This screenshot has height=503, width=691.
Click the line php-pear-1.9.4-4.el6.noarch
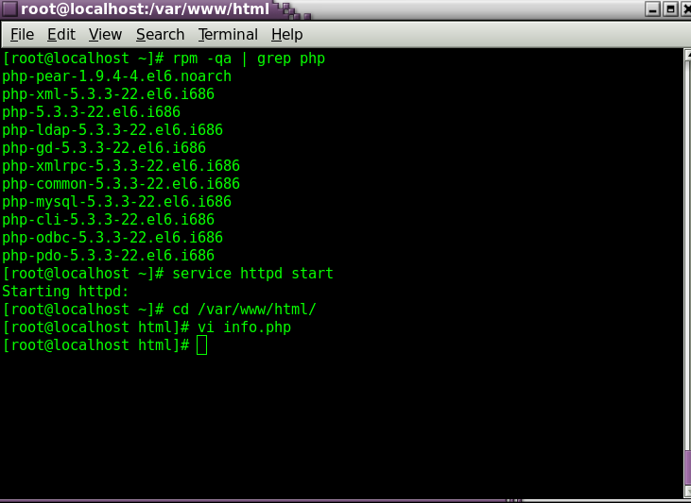pos(117,76)
